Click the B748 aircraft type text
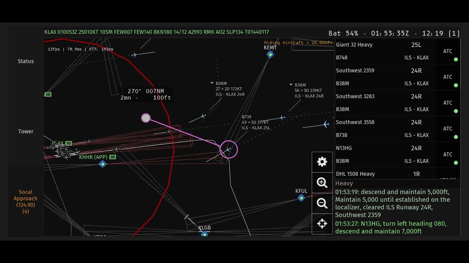This screenshot has width=469, height=263. pyautogui.click(x=341, y=58)
